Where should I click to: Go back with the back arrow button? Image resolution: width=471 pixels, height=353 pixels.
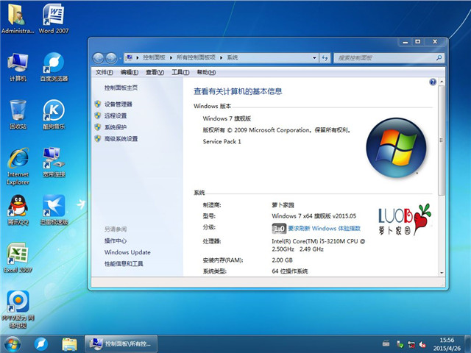[98, 58]
